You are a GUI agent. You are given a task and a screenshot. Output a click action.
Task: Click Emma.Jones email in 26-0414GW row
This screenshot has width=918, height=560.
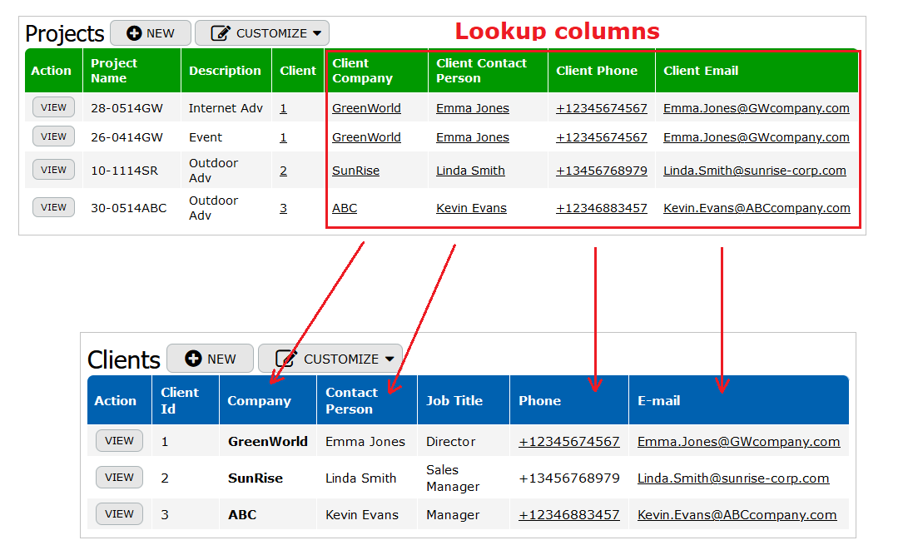[x=757, y=137]
